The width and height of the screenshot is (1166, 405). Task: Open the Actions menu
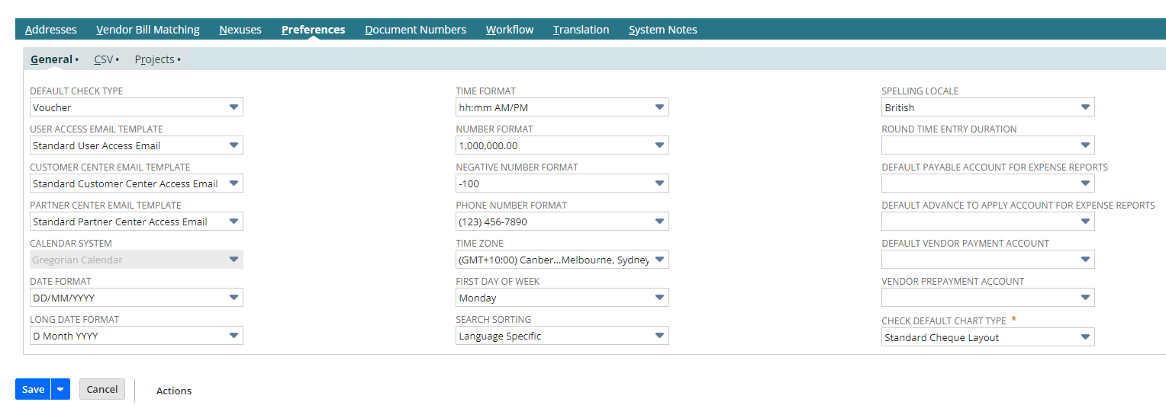pos(174,391)
